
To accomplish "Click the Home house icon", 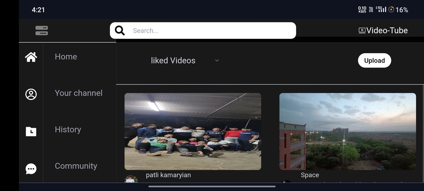I will 31,57.
